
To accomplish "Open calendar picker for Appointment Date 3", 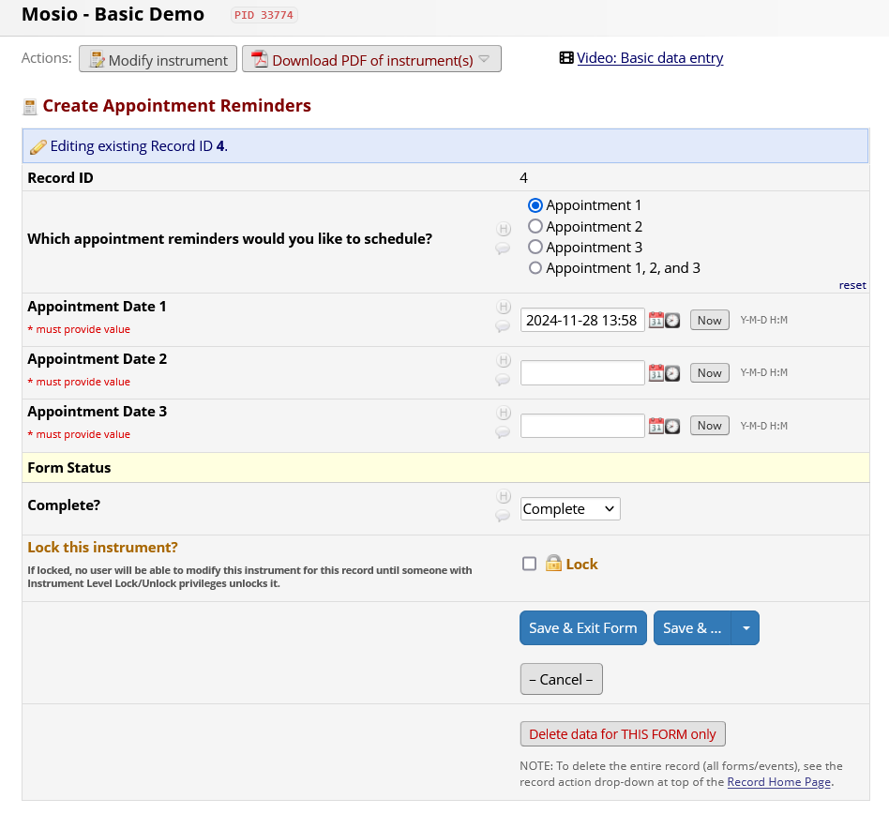I will tap(656, 426).
